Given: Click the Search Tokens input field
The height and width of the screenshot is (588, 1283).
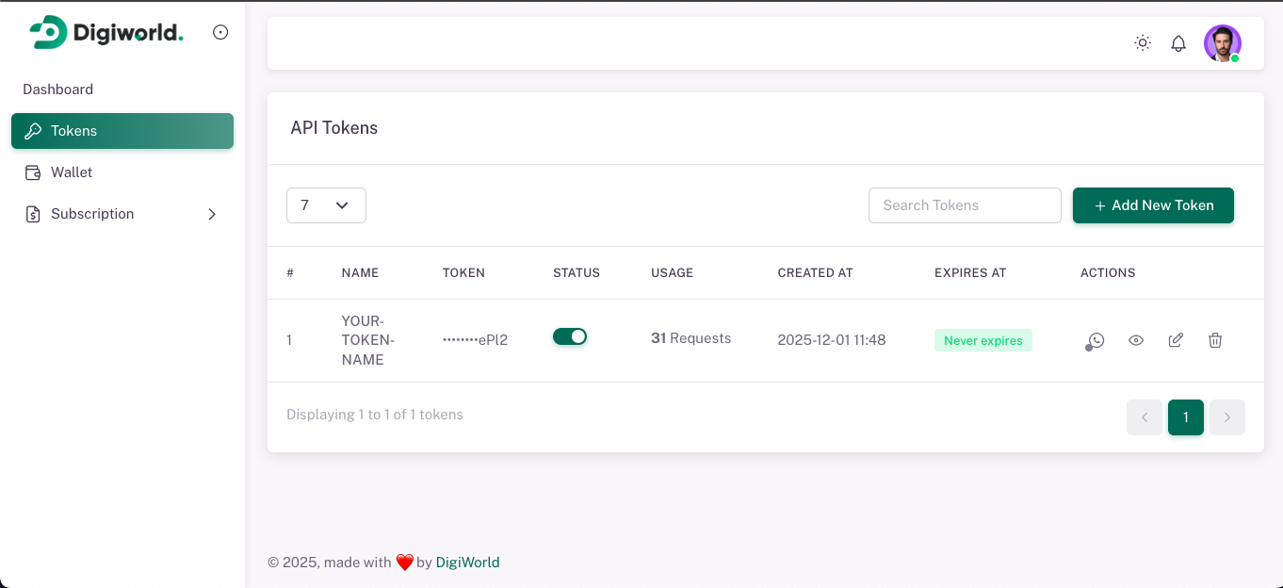Looking at the screenshot, I should tap(965, 205).
